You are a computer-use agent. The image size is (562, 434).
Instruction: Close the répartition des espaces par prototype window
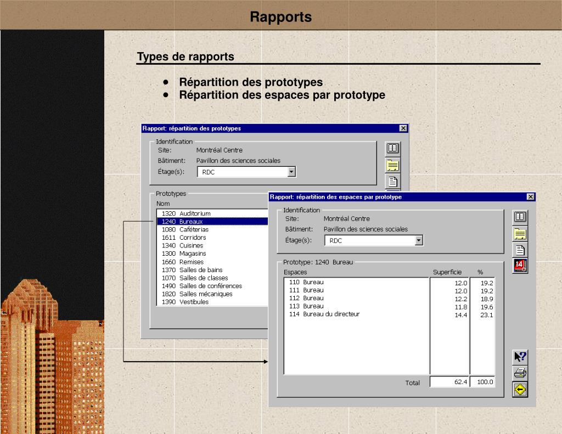click(x=531, y=197)
